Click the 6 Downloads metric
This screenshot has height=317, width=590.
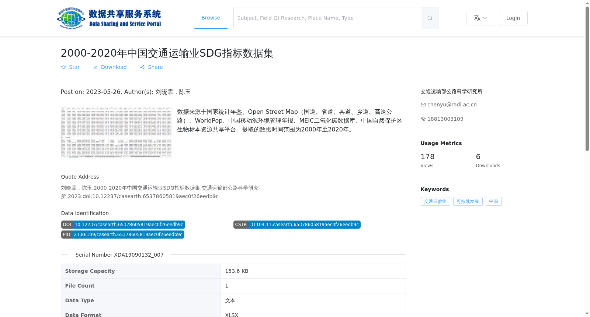[x=488, y=161]
